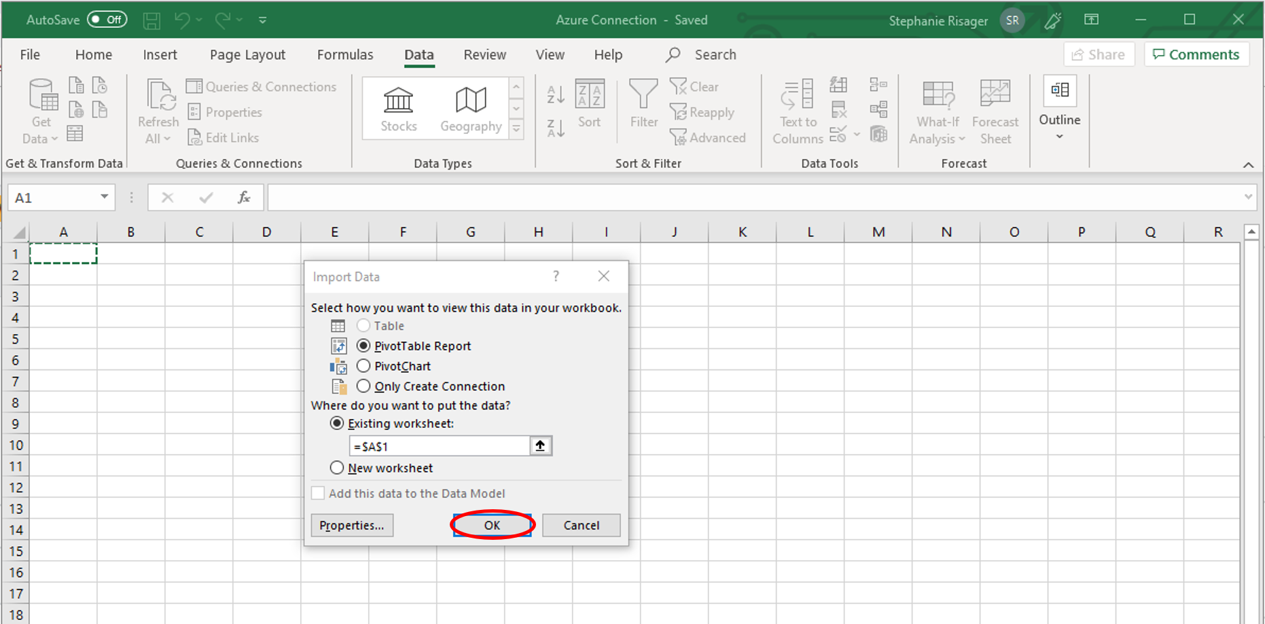
Task: Switch to the Formulas tab
Action: pos(345,54)
